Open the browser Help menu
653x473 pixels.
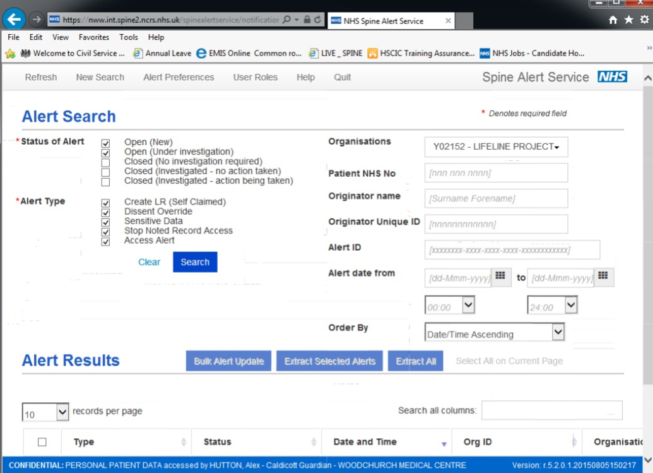click(x=156, y=37)
